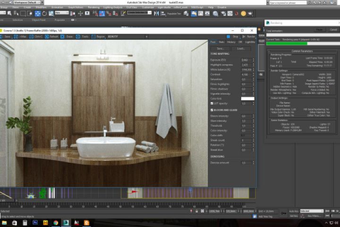Click the Exposure (EV) value field
Screen dimensions: 340x227
(246, 60)
